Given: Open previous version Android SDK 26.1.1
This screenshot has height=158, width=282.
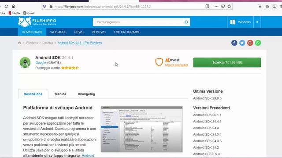Looking at the screenshot, I should [207, 115].
